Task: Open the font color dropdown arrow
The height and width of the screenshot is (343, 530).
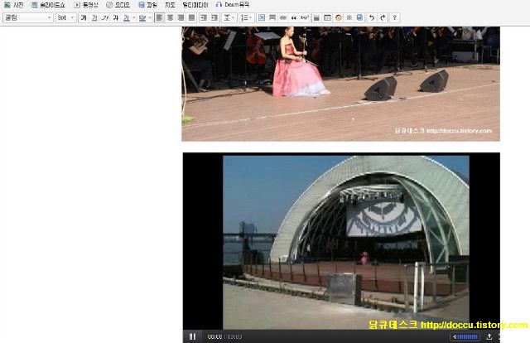Action: (134, 17)
